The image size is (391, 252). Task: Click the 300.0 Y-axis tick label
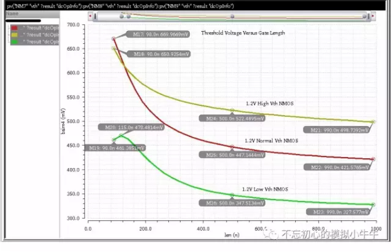(73, 218)
